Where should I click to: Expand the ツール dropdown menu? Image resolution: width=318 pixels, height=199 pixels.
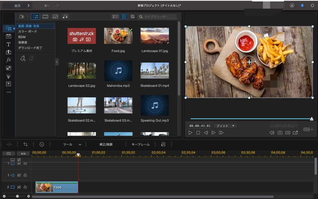pos(72,144)
